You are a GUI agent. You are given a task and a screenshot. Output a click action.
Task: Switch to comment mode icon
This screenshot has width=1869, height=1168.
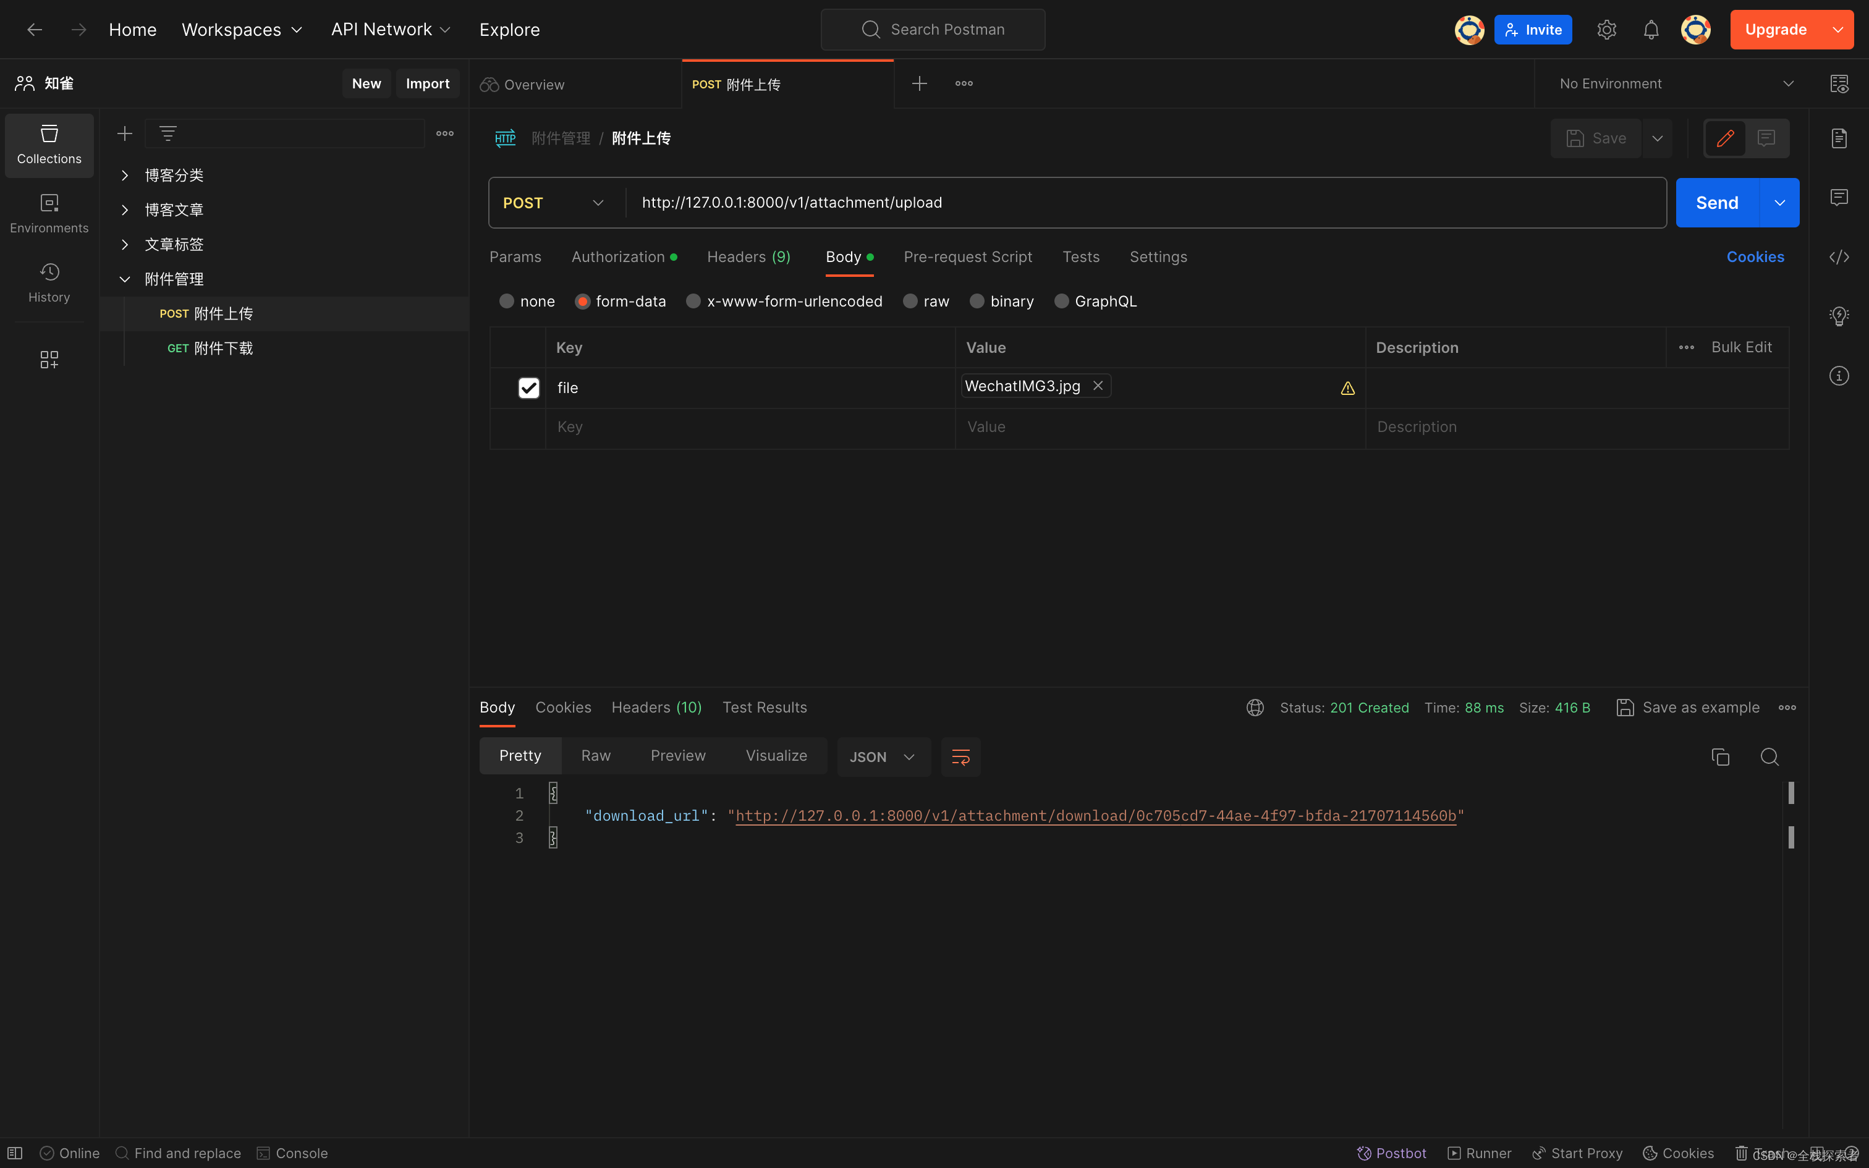1766,138
